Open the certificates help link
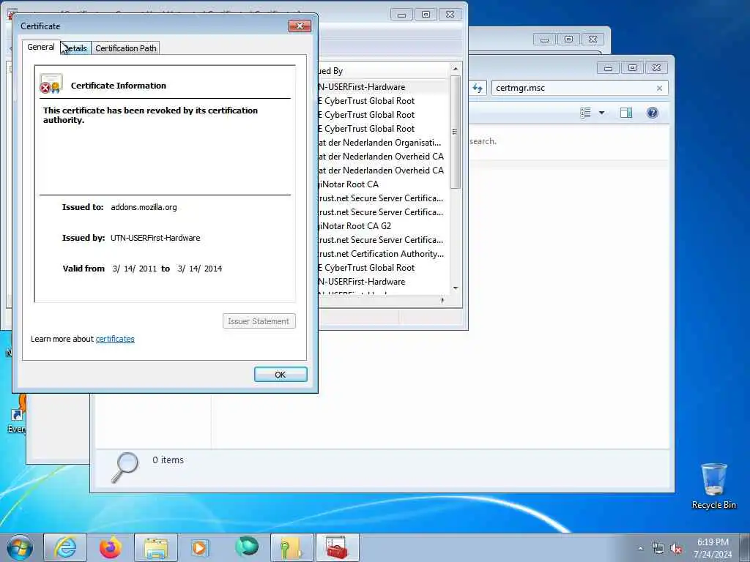 point(115,339)
